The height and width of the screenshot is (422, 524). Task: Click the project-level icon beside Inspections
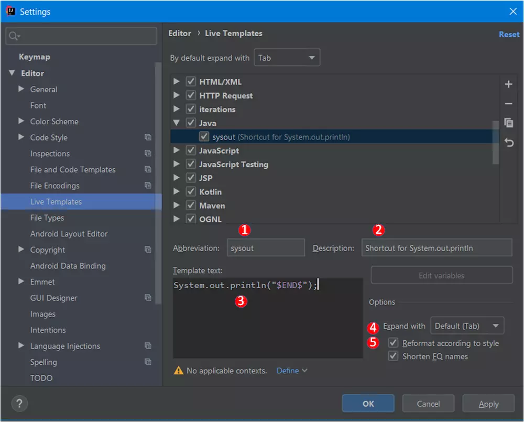[148, 153]
